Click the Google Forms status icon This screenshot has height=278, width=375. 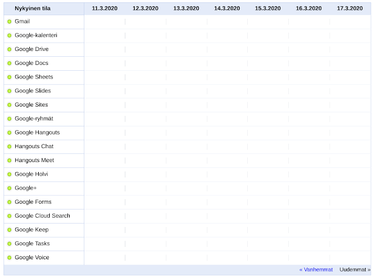tap(9, 202)
